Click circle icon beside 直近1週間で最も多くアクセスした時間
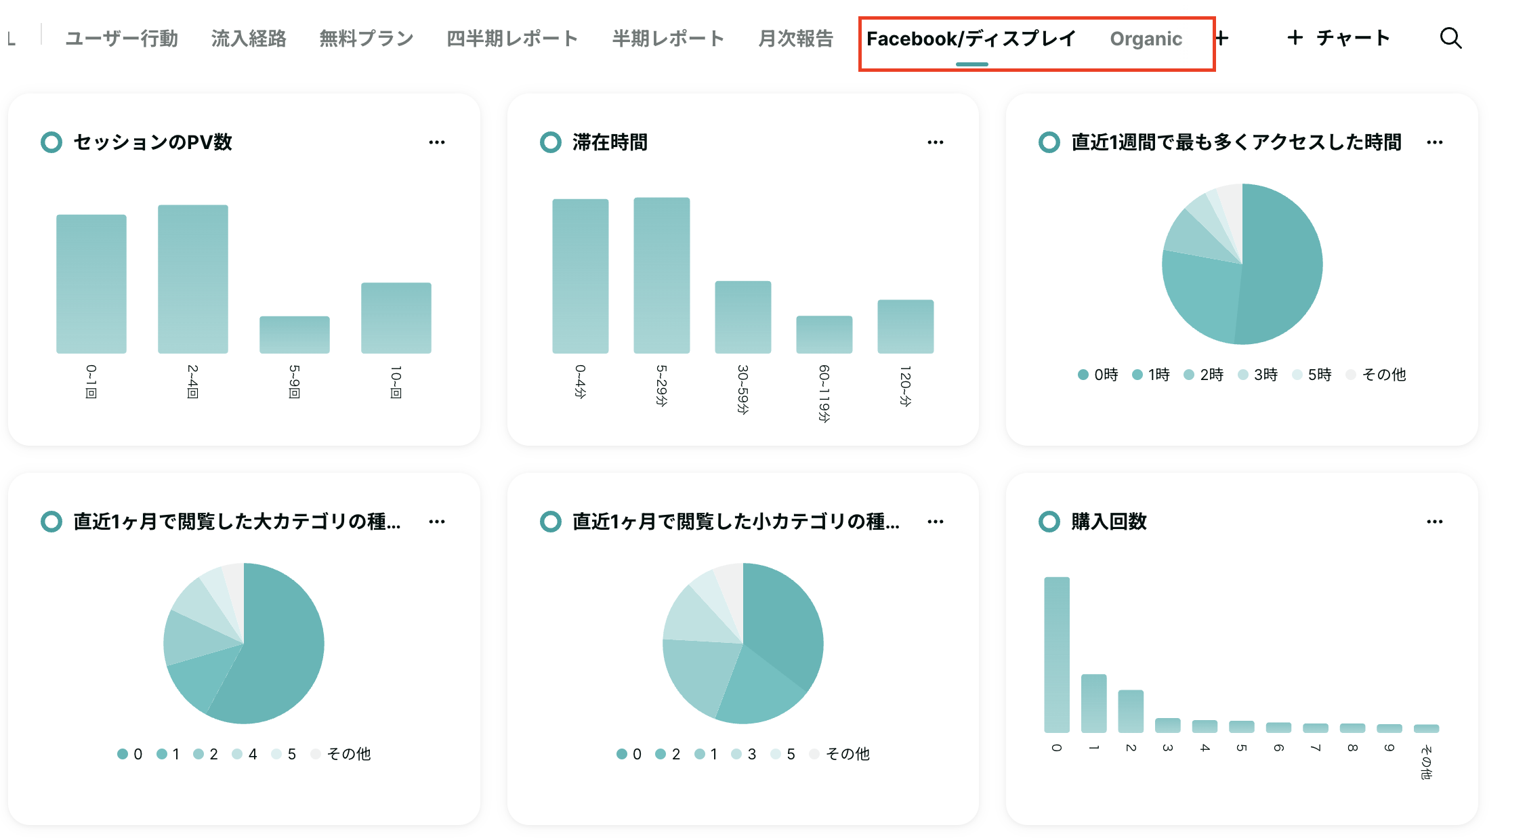The image size is (1527, 840). (1049, 142)
